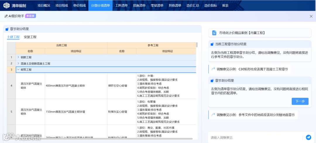Viewport: 316px width, 143px height.
Task: Click the arrow icon beside 地砖 example
Action: pos(213,115)
